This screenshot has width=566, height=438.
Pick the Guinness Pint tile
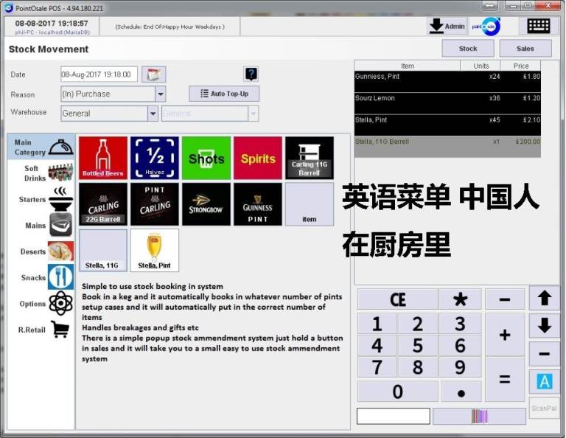coord(258,204)
